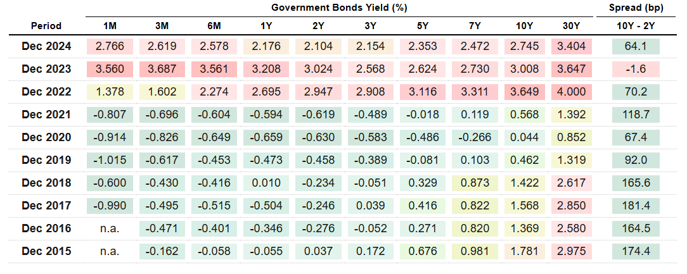
Task: Click the Dec 2016 1M n.a. cell
Action: (110, 228)
